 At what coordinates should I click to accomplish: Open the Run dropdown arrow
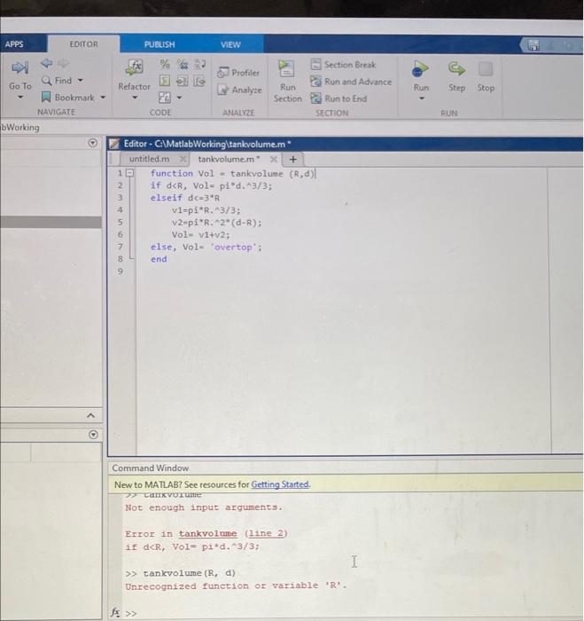pos(421,98)
